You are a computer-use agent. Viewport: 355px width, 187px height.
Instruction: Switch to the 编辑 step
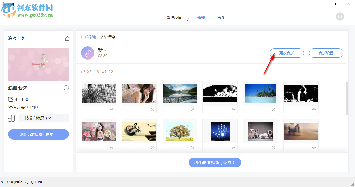click(x=201, y=18)
